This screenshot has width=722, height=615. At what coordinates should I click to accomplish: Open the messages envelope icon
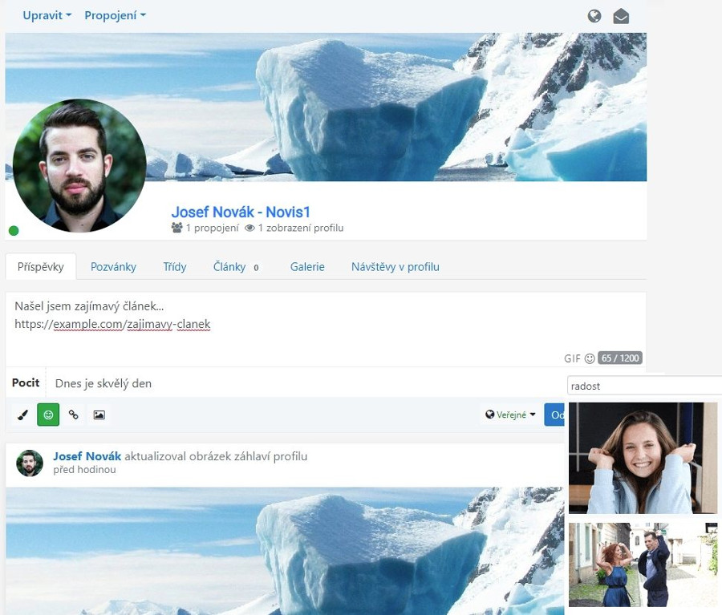click(621, 16)
